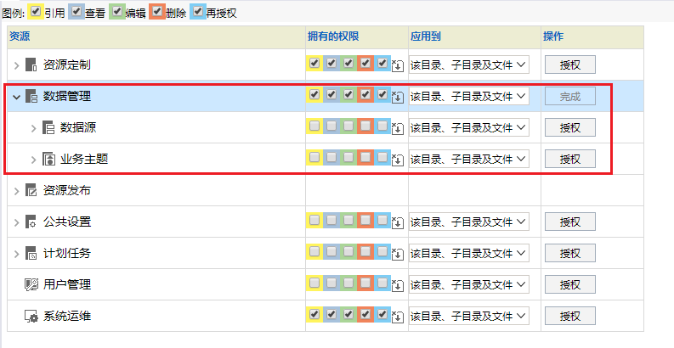Click 授权 button for 用户管理
674x348 pixels.
click(570, 284)
